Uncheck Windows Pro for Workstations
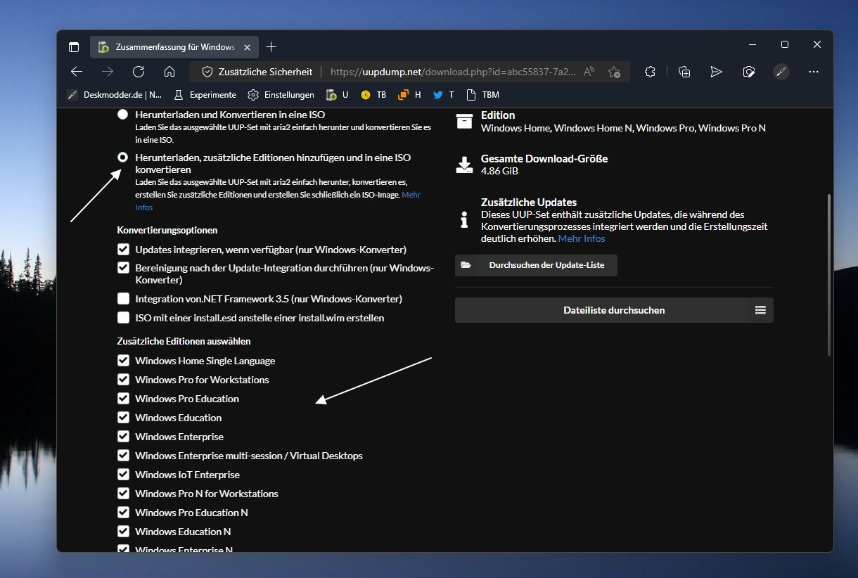Viewport: 858px width, 578px height. click(124, 380)
